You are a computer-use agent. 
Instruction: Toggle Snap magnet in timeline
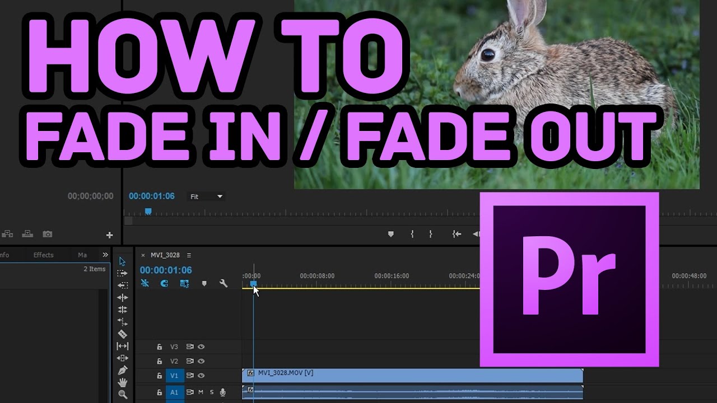[164, 283]
